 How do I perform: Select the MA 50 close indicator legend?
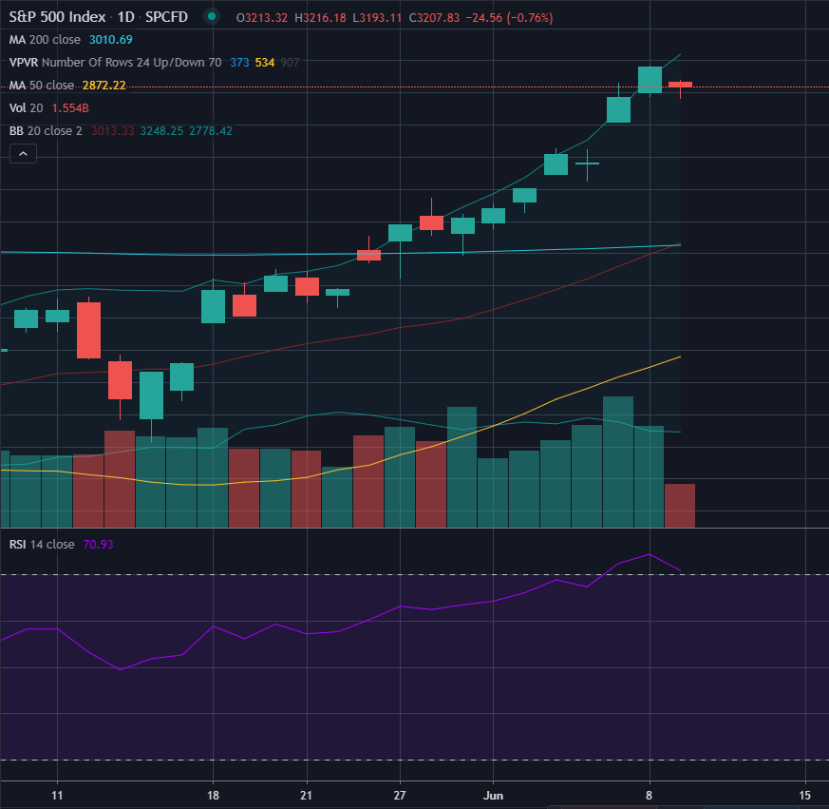tap(41, 86)
